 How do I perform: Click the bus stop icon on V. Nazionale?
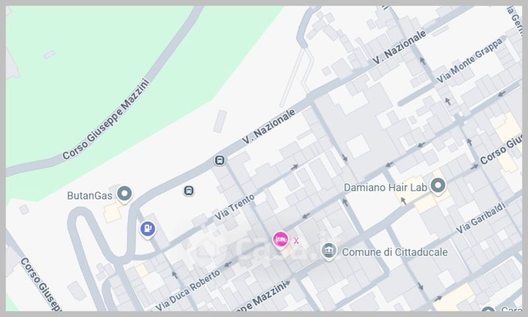220,160
